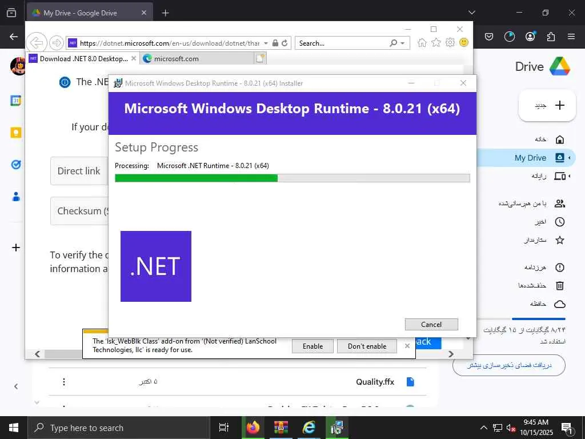
Task: Collapse the Drive side panel chevron
Action: (x=15, y=386)
